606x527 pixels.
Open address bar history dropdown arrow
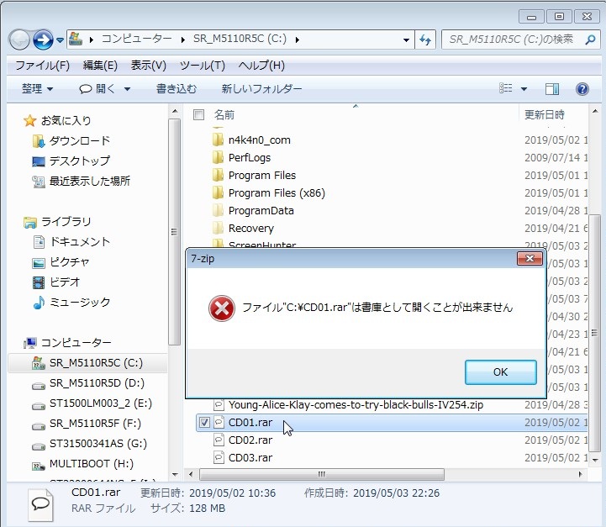[406, 40]
